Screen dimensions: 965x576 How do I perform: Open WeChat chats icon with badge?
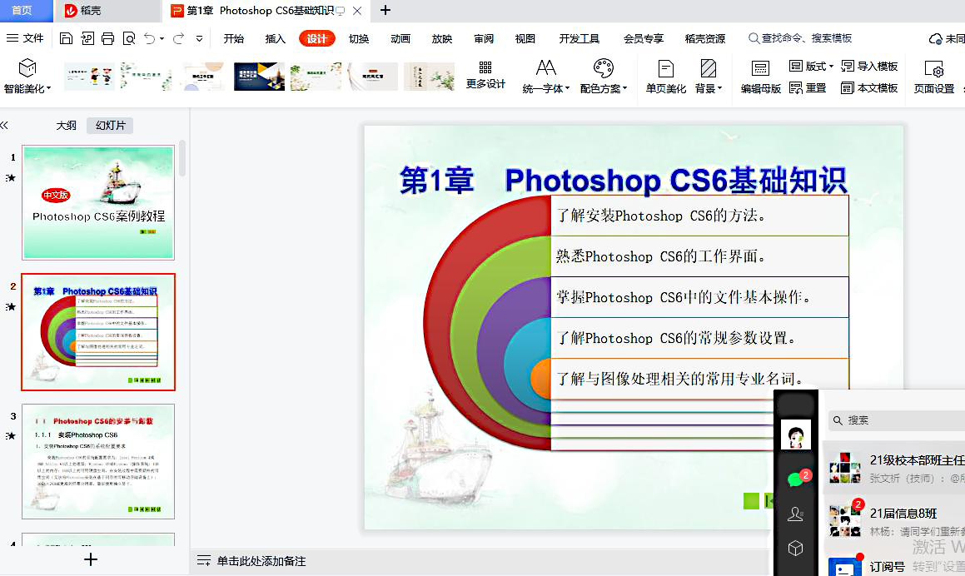coord(796,479)
